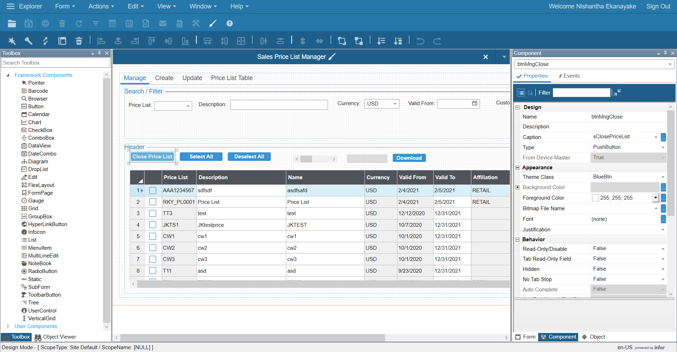
Task: Click the paintbrush design mode icon
Action: pos(213,24)
